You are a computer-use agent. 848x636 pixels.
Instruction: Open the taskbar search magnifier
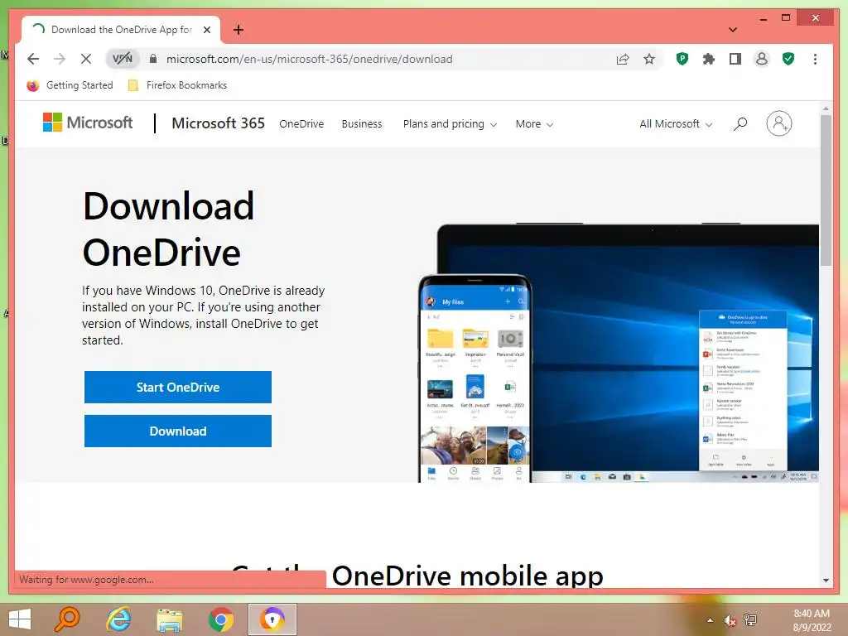coord(66,619)
